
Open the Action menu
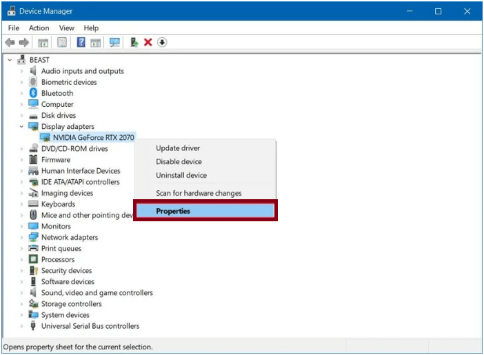pos(39,28)
